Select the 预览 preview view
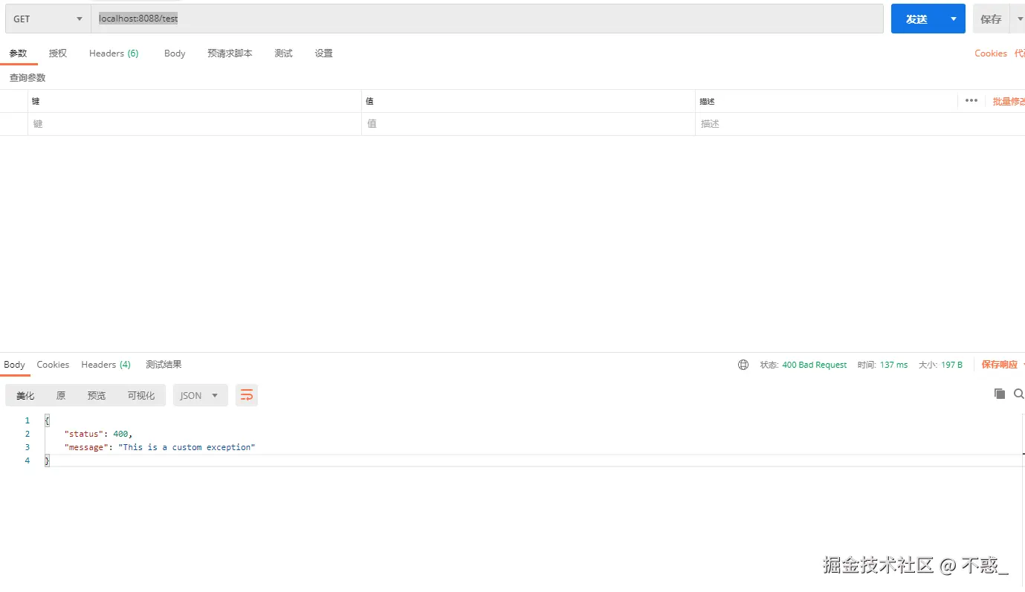Viewport: 1025px width, 592px height. pyautogui.click(x=97, y=395)
